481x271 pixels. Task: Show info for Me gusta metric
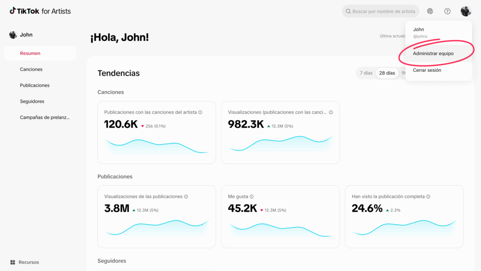pyautogui.click(x=252, y=197)
